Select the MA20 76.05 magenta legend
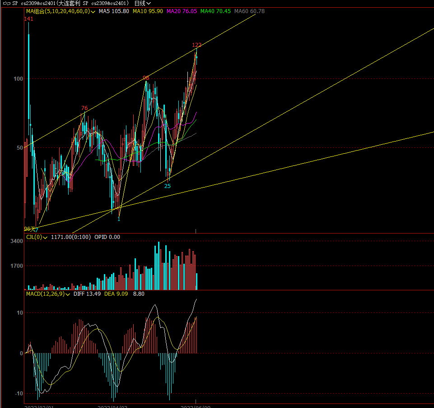 (182, 11)
